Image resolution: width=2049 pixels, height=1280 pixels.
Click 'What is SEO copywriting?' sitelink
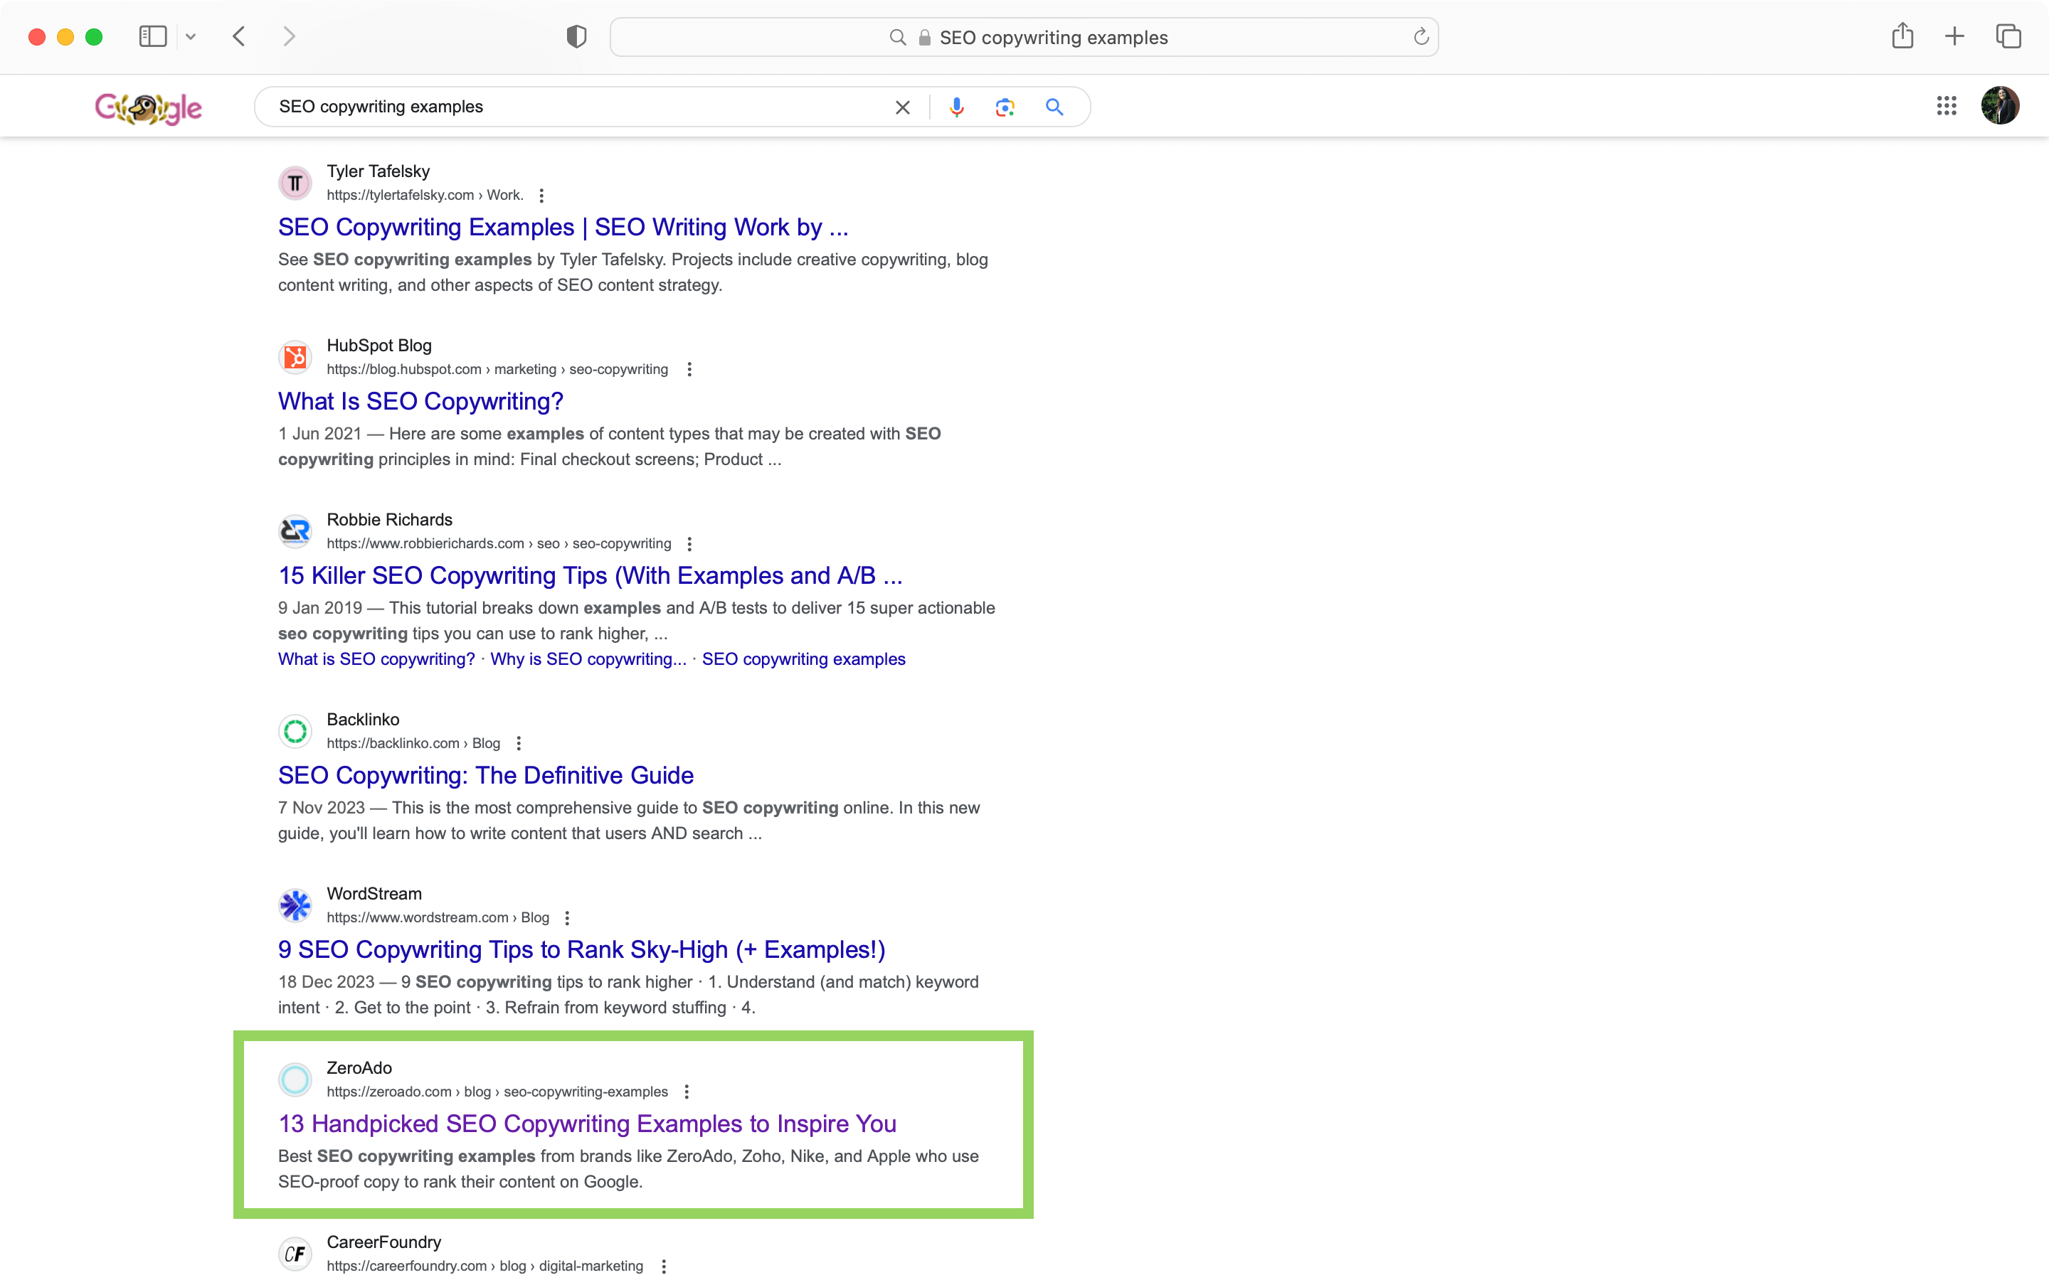point(377,659)
